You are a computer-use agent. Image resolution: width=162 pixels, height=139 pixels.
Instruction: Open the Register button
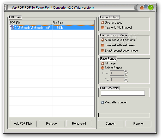(138, 124)
